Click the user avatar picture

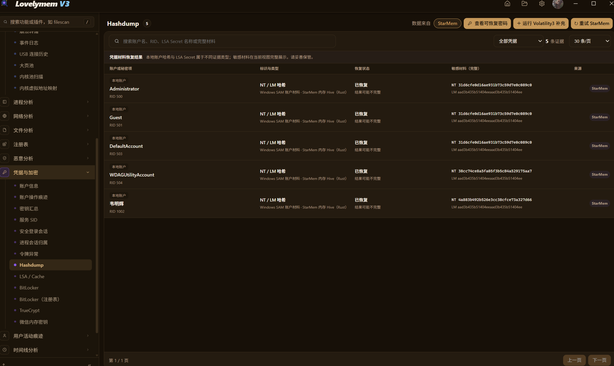pyautogui.click(x=558, y=4)
